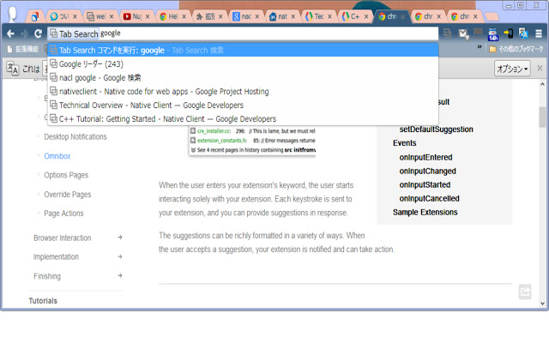
Task: Select the nacl google - Google 検索 suggestion
Action: (x=243, y=78)
